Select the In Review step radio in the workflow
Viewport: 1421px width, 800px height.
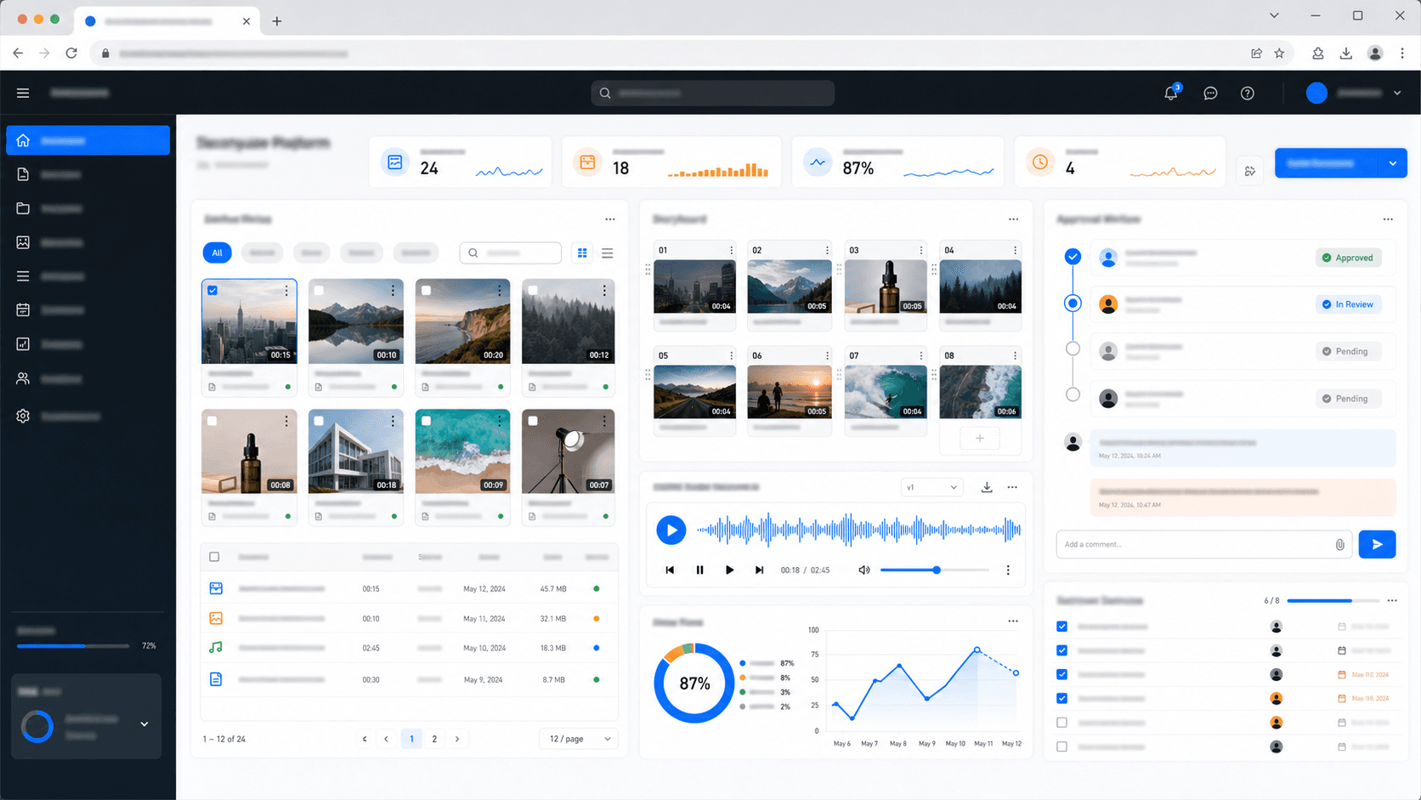(1073, 304)
